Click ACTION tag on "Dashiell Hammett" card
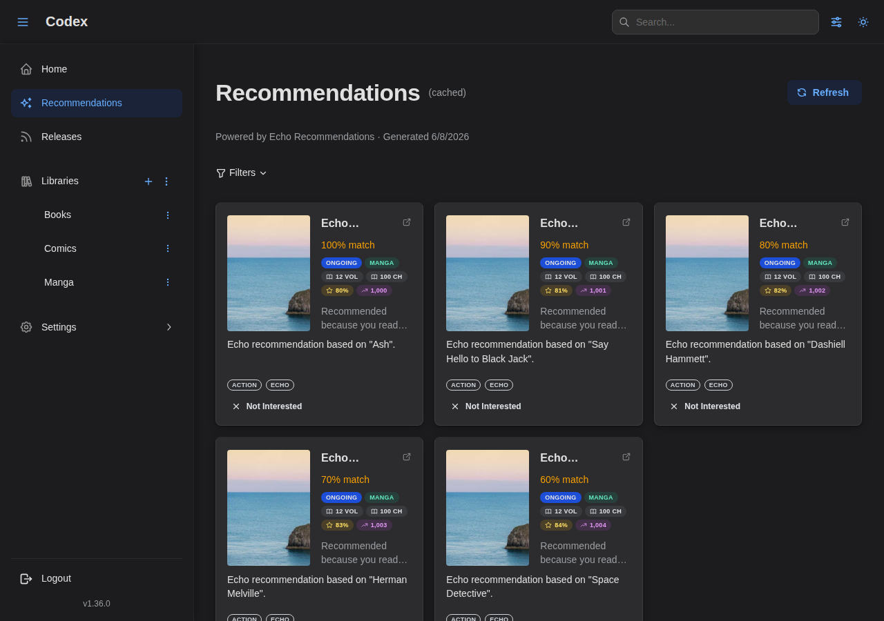 tap(683, 385)
